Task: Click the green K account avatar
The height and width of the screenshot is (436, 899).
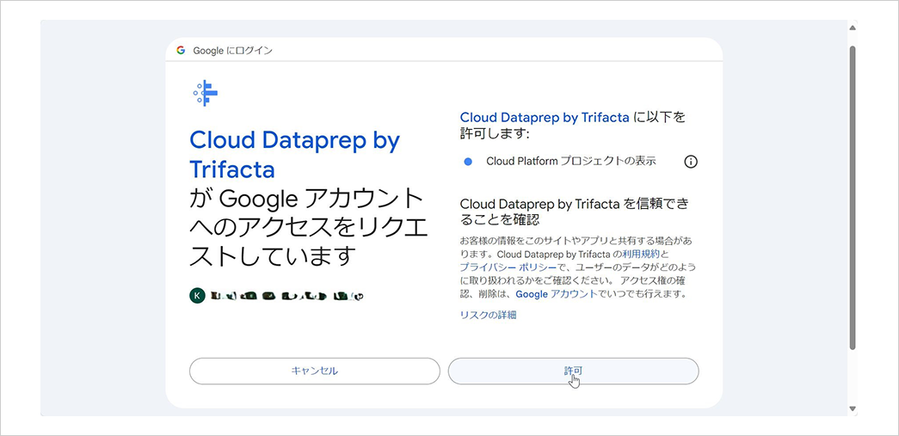Action: [x=197, y=296]
